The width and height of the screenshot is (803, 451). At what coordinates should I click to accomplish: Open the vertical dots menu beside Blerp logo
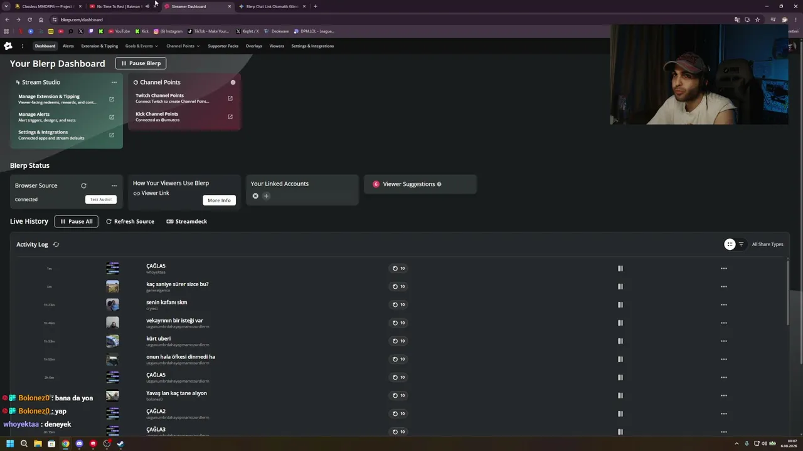22,46
